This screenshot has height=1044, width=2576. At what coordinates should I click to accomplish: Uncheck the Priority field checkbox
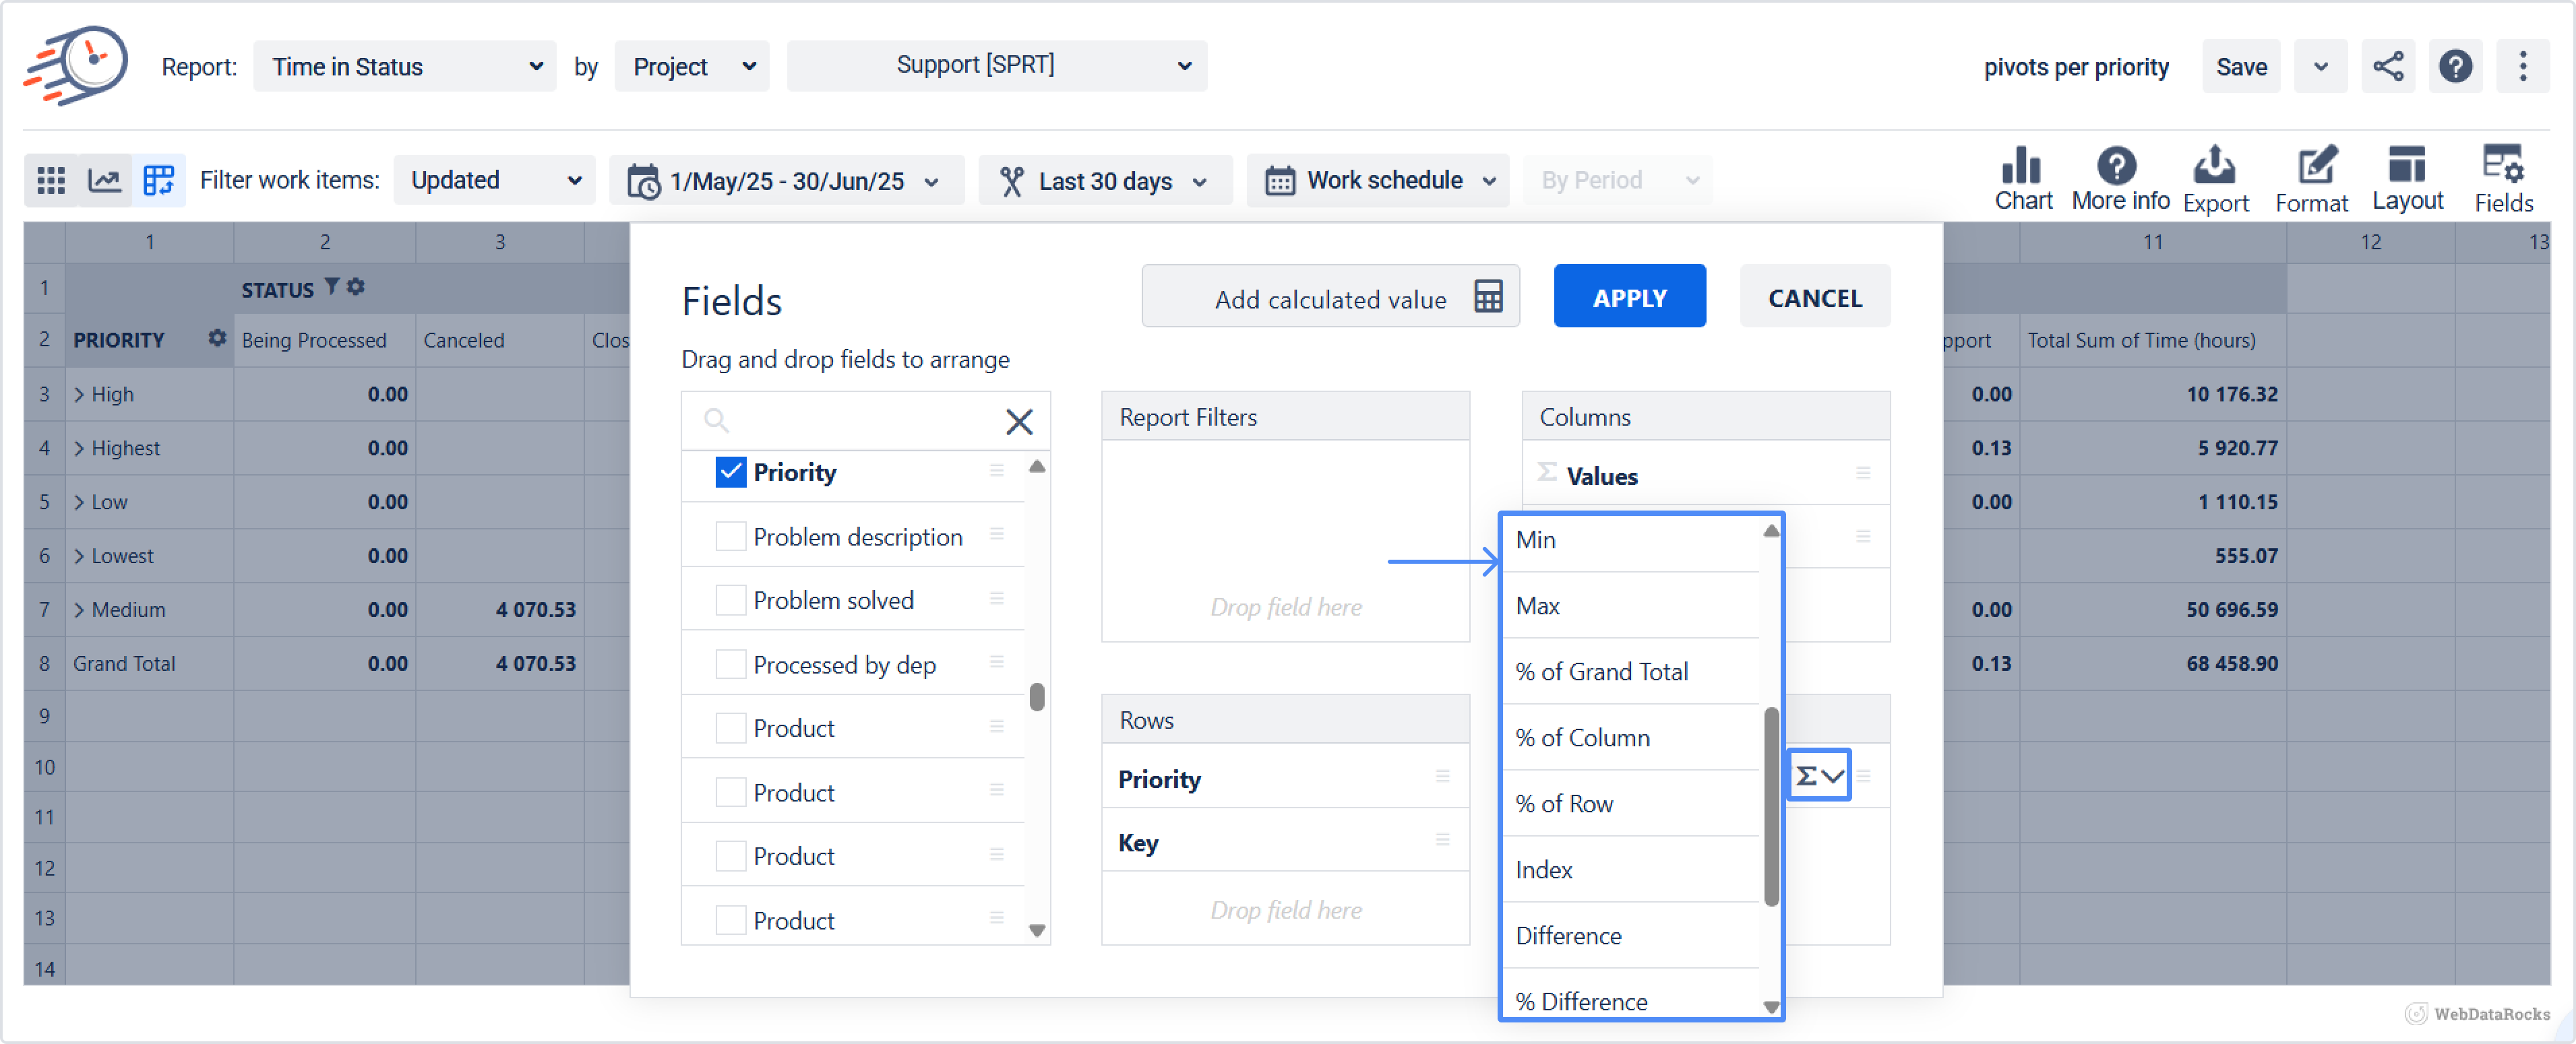tap(730, 473)
